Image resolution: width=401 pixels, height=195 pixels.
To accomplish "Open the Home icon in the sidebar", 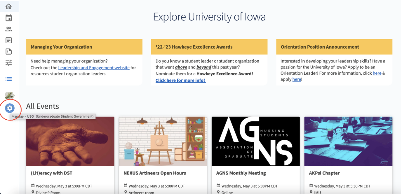I will tap(9, 6).
